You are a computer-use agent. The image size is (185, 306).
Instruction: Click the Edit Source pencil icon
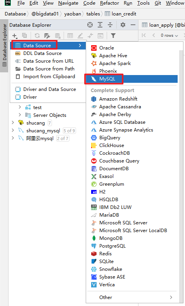point(80,36)
